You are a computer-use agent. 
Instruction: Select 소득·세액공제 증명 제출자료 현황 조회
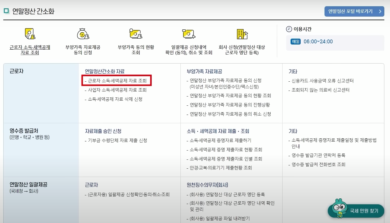pyautogui.click(x=226, y=150)
